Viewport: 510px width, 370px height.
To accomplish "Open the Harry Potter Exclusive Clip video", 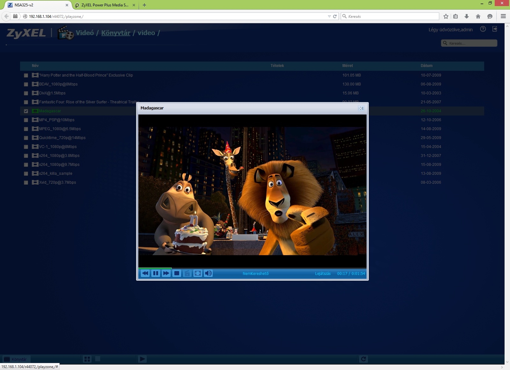I will click(x=86, y=75).
